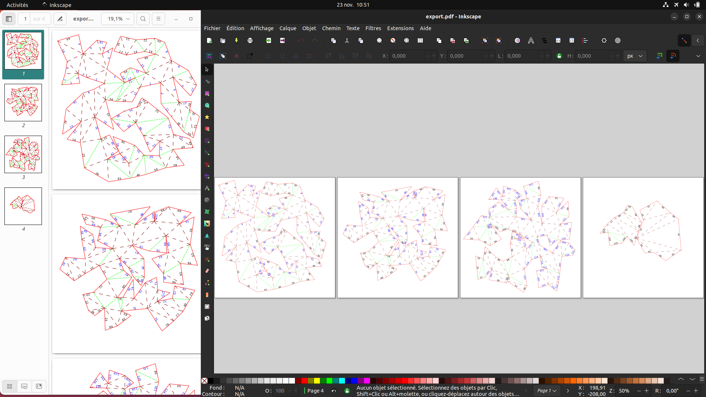Open the px units dropdown
Viewport: 706px width, 397px height.
point(635,56)
